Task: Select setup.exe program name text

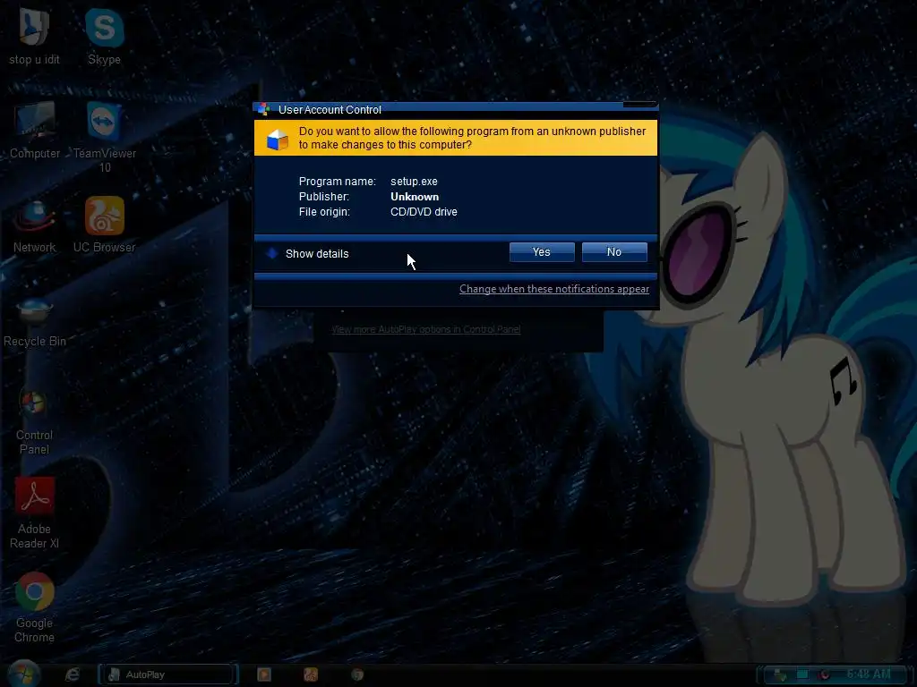Action: pos(414,181)
